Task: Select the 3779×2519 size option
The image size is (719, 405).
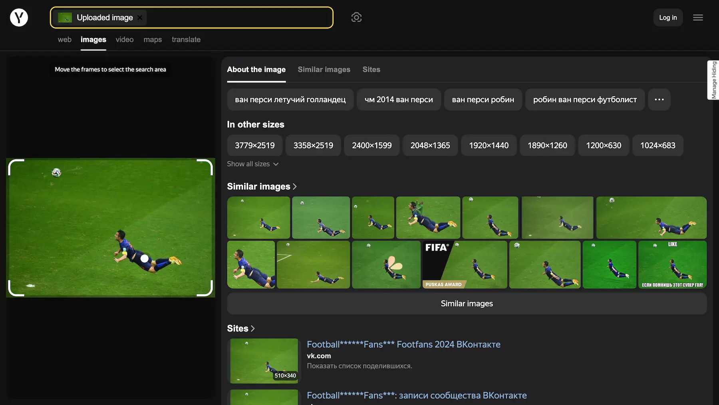Action: pyautogui.click(x=254, y=146)
